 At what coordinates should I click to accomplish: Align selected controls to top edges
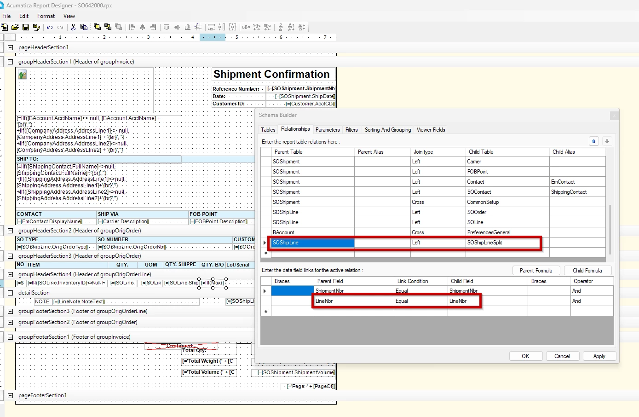coord(167,27)
